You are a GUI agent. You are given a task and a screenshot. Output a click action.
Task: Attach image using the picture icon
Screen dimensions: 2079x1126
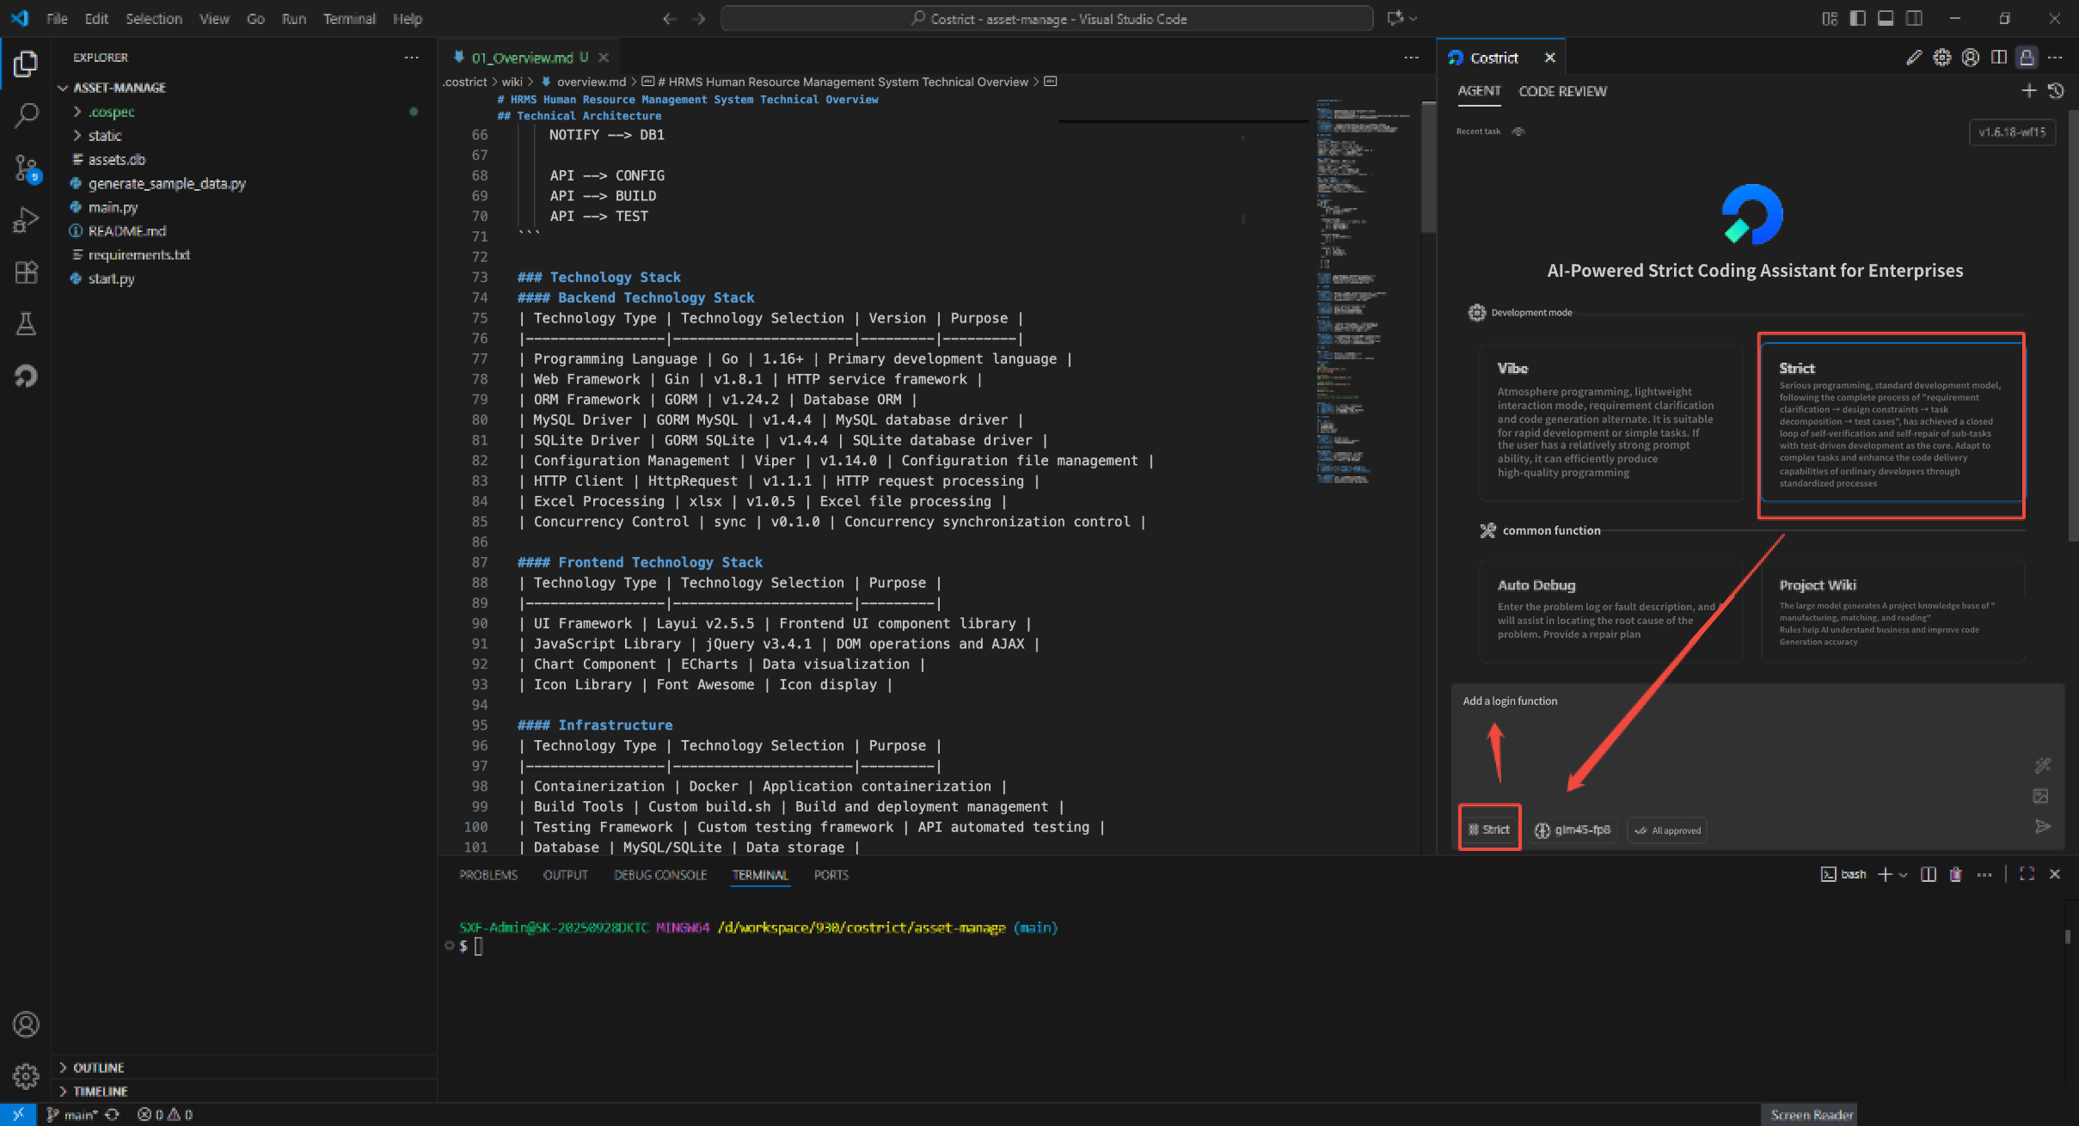2040,796
